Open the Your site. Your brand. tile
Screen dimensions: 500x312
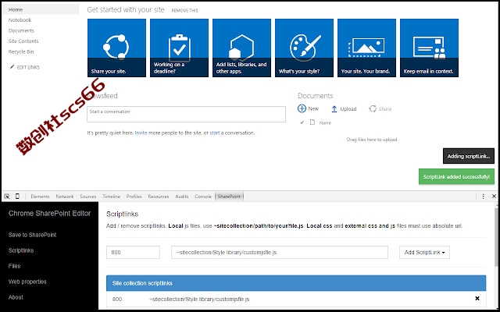coord(366,48)
